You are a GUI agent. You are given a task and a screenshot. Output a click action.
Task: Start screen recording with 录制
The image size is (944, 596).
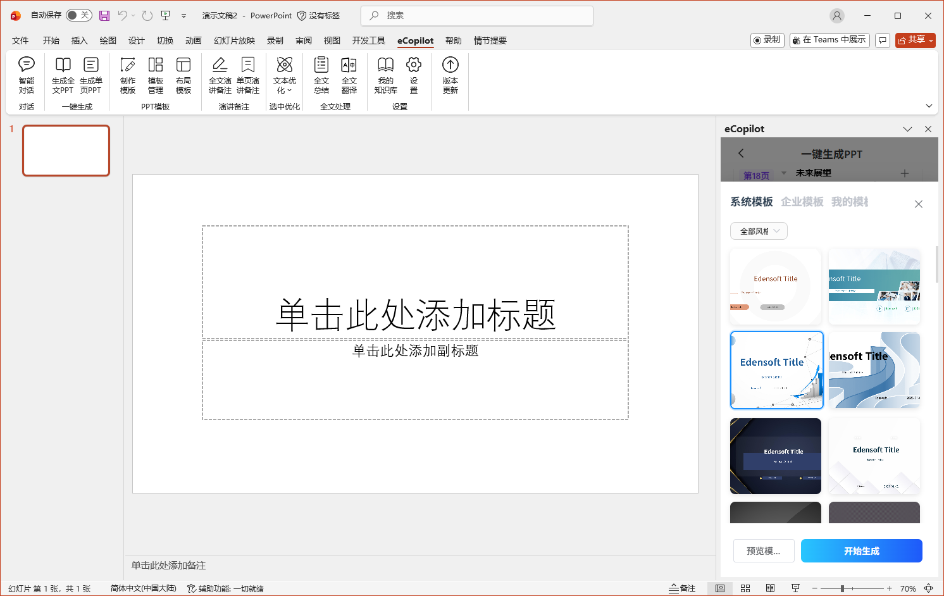[766, 39]
